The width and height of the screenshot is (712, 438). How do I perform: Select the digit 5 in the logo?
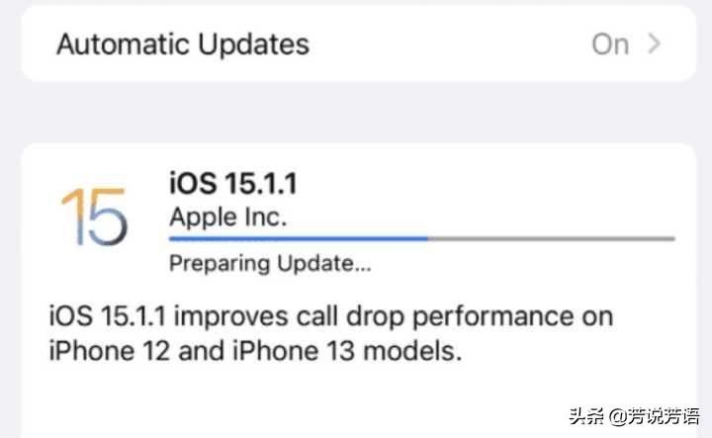pyautogui.click(x=108, y=217)
